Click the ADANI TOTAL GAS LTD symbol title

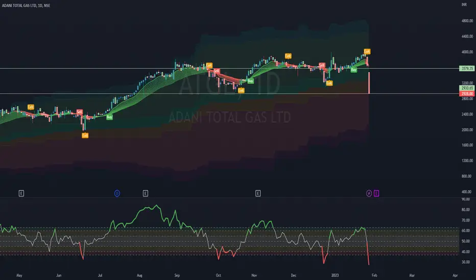coord(26,6)
